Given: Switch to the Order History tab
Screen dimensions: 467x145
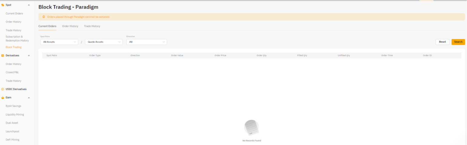Looking at the screenshot, I should pos(70,26).
